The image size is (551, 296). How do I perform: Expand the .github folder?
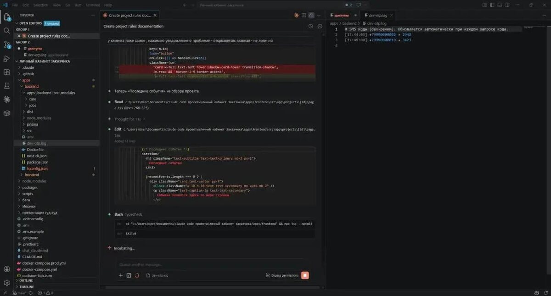coord(57,74)
